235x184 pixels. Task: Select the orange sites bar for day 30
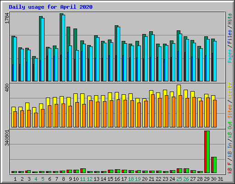215,114
